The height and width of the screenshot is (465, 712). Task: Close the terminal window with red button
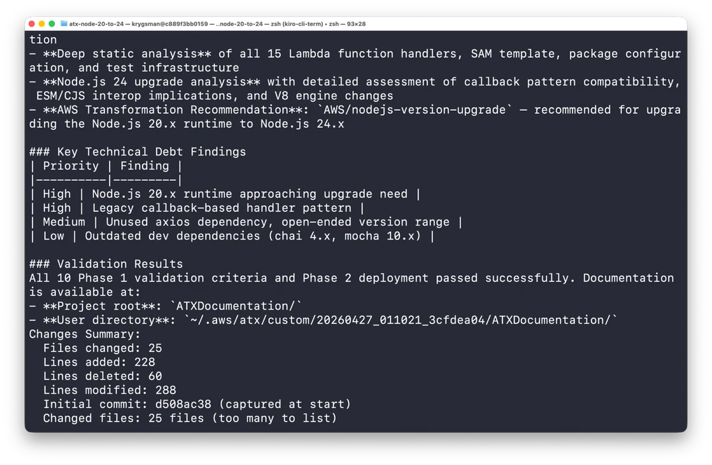[32, 24]
